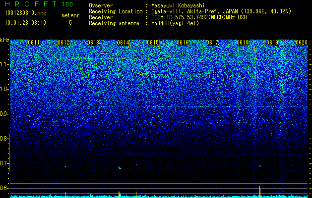The width and height of the screenshot is (312, 198).
Task: Click the timestamp 10.01.26 06:10
Action: point(26,23)
